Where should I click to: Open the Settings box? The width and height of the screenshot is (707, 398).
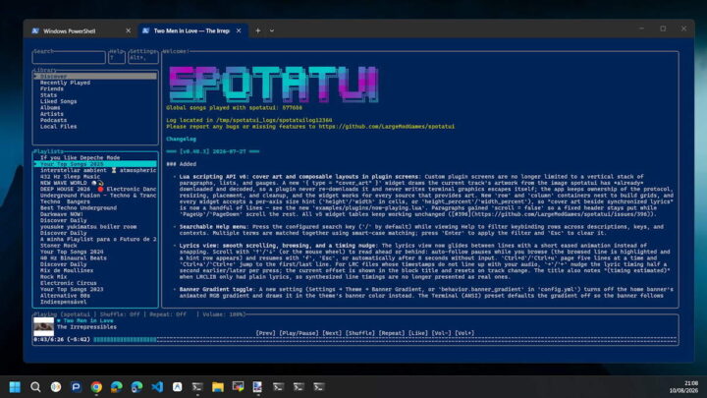tap(143, 57)
